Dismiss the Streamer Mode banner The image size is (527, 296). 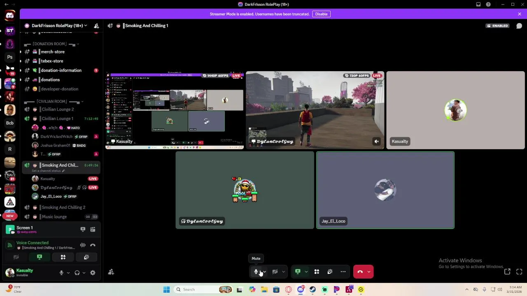[520, 14]
